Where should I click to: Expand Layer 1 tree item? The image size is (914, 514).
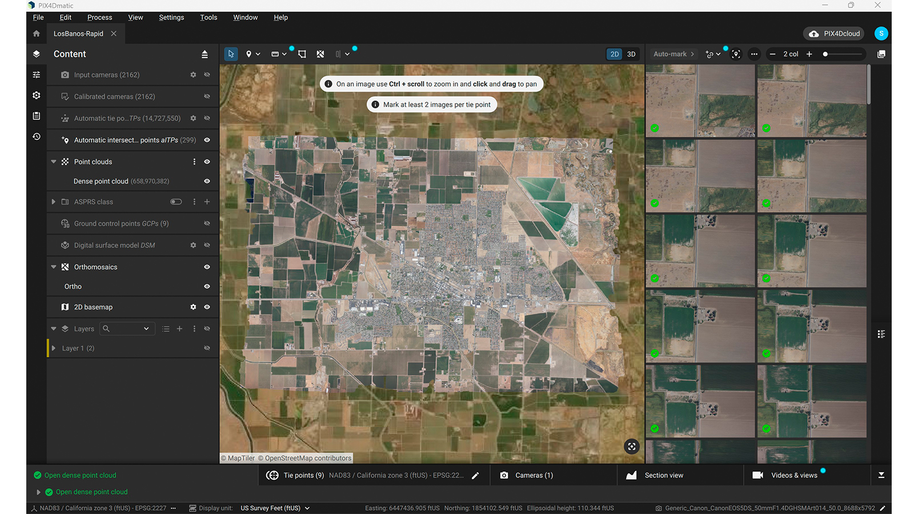[x=54, y=348]
